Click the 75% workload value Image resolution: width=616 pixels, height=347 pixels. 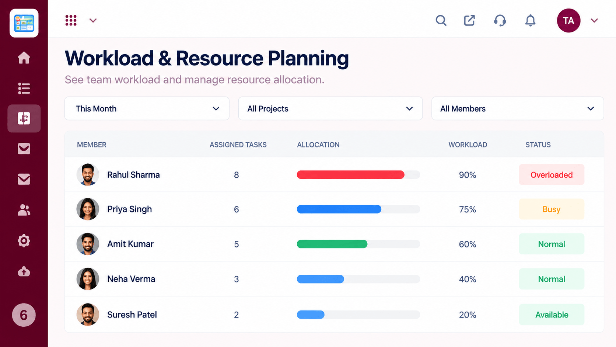pos(468,209)
